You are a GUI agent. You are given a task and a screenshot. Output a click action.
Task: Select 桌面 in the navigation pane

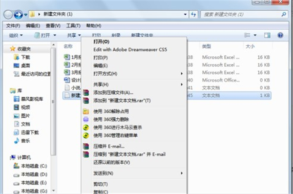(x=21, y=65)
